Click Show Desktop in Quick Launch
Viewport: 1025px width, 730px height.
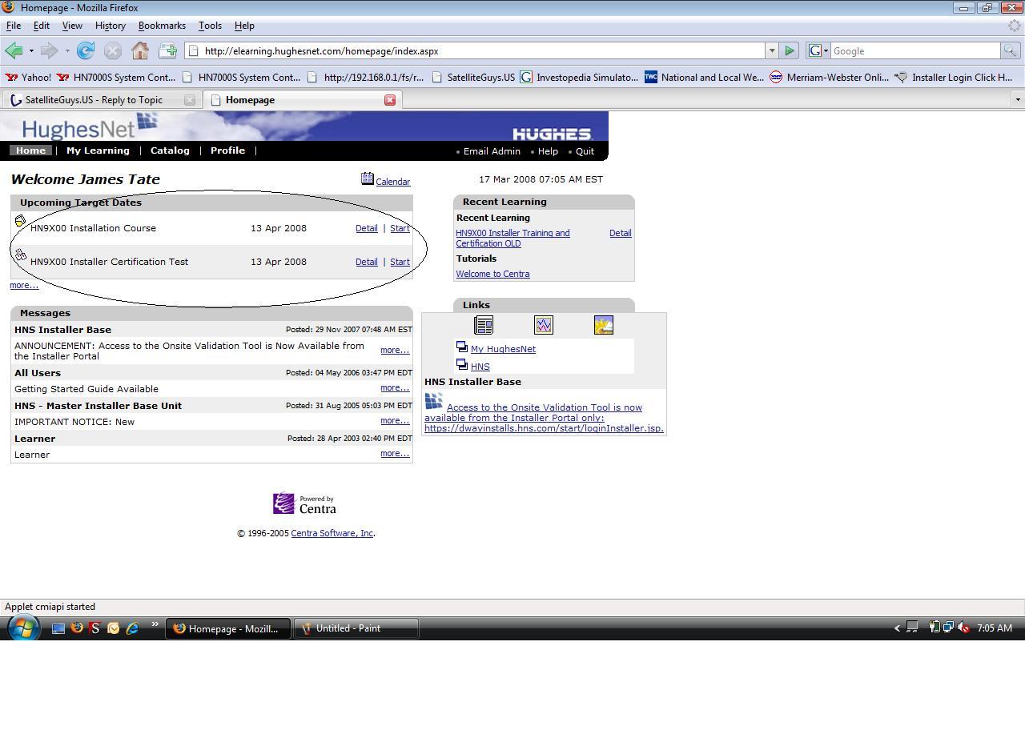(58, 628)
